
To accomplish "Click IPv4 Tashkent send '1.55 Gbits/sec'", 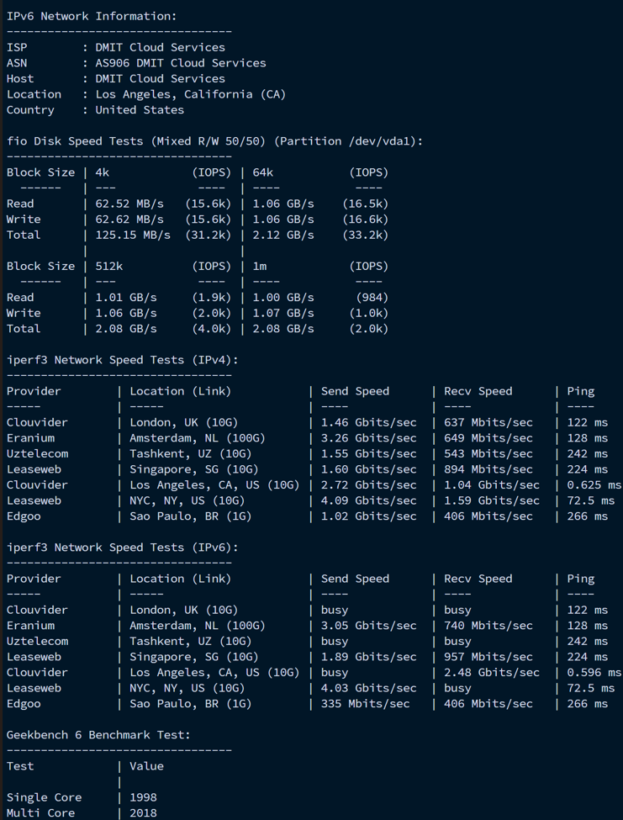I will tap(369, 454).
